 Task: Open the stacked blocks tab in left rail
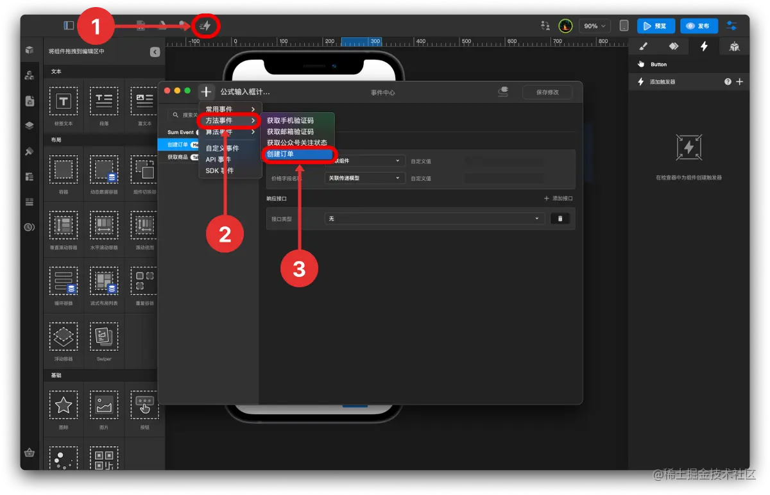coord(30,75)
